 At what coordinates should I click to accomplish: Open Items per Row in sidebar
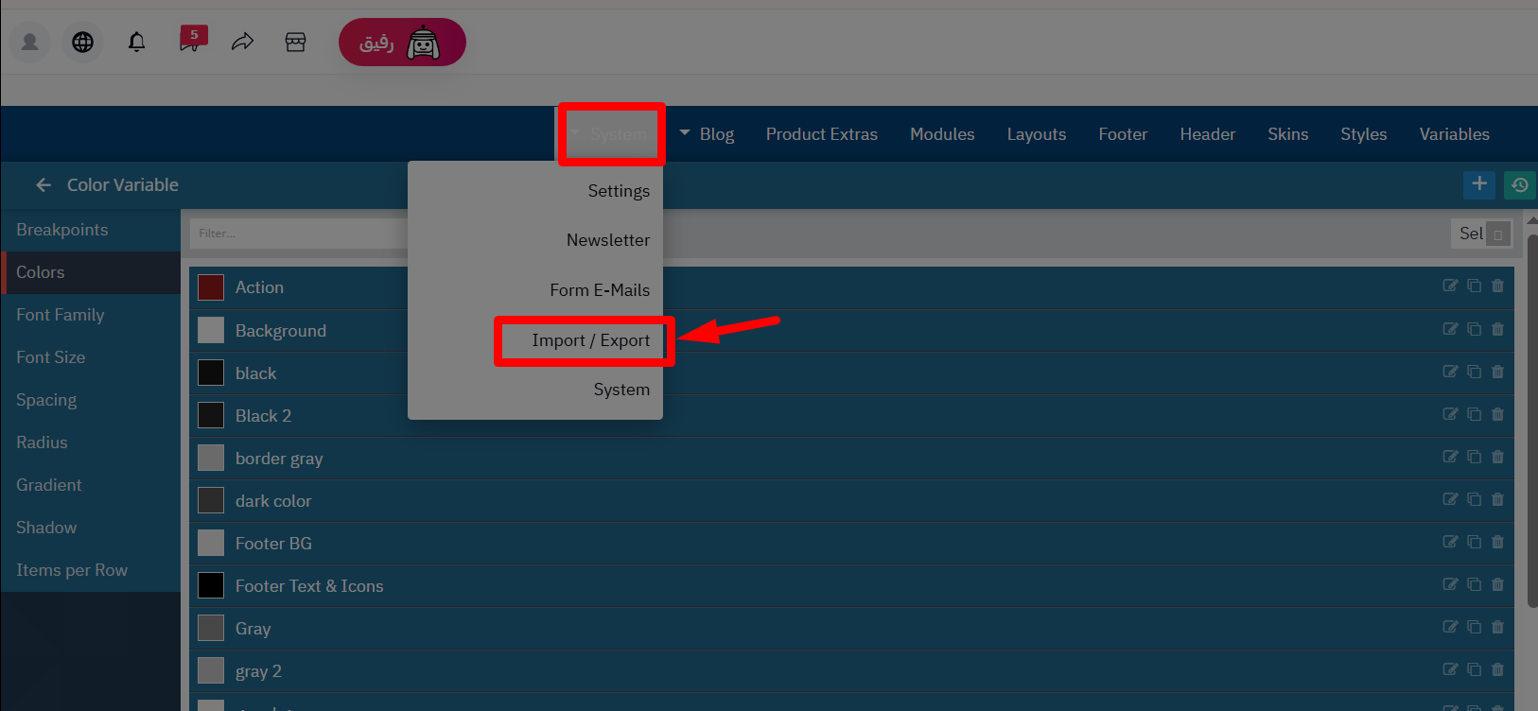pyautogui.click(x=91, y=570)
